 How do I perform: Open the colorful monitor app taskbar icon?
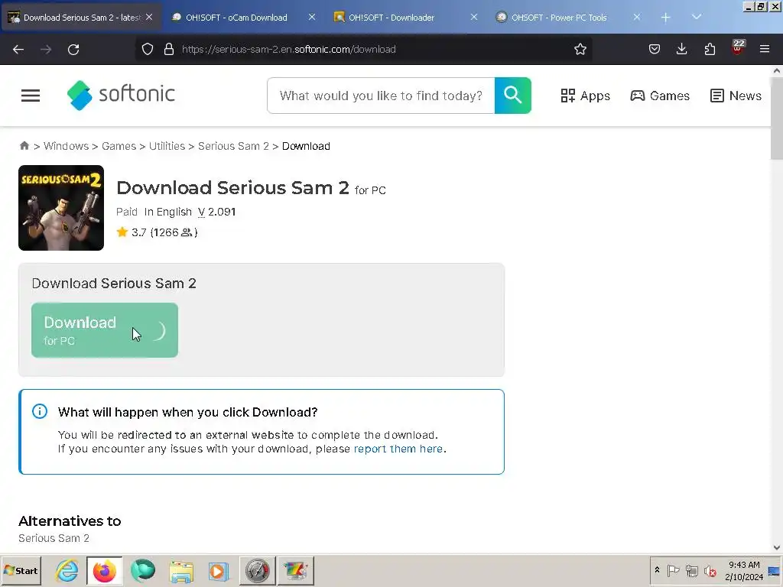coord(296,570)
